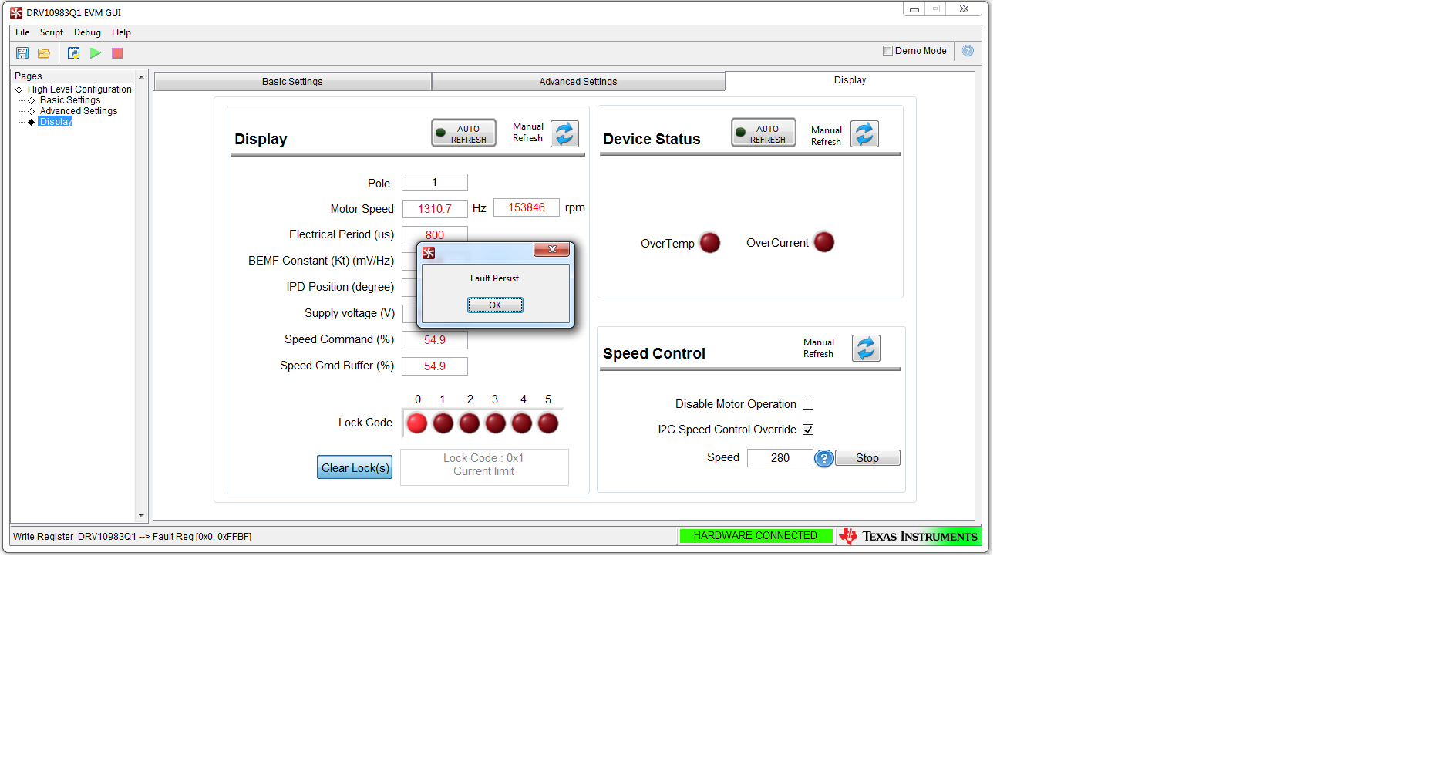Click the Manual Refresh icon in Device Status

pos(865,133)
